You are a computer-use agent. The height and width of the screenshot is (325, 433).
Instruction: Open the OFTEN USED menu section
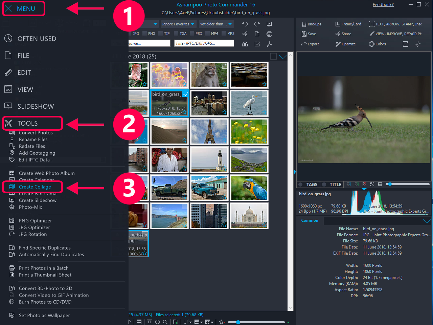coord(30,39)
